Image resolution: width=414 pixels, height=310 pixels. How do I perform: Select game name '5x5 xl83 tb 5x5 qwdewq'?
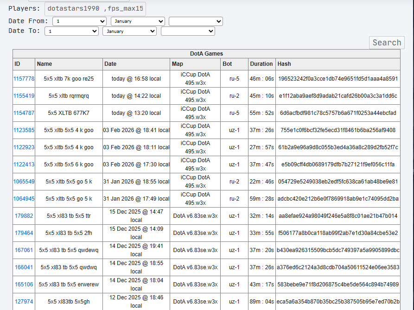(x=69, y=250)
